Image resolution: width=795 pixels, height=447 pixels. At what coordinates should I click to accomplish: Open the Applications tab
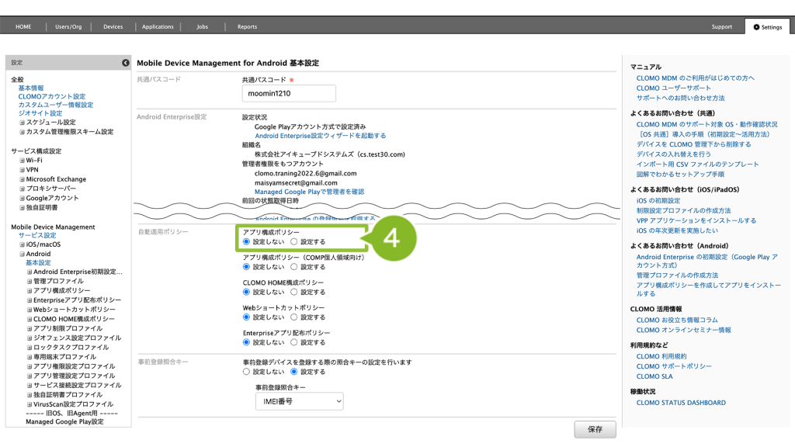click(x=158, y=27)
